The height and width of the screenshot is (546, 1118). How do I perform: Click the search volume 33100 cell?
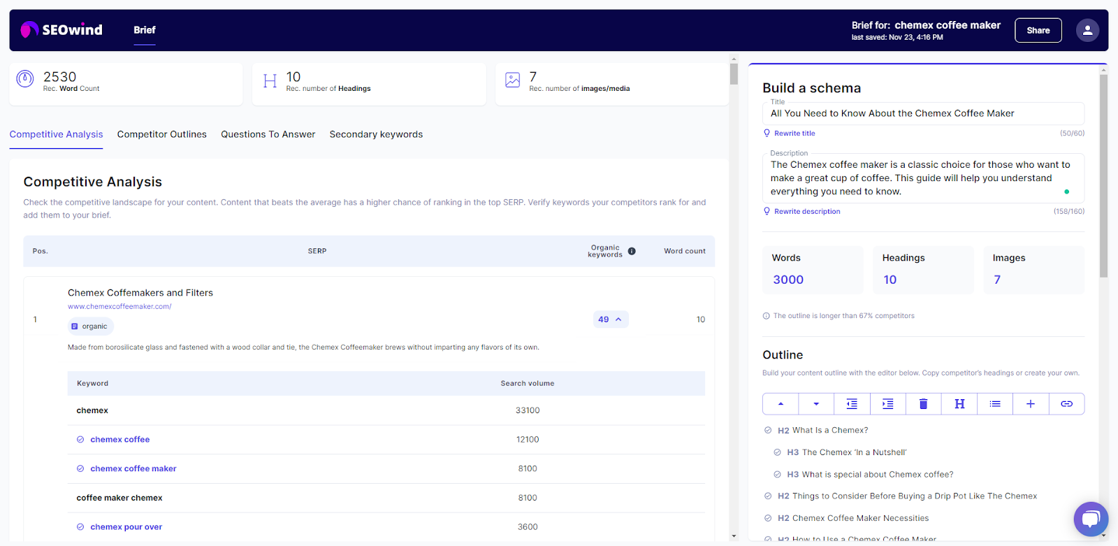pyautogui.click(x=528, y=410)
